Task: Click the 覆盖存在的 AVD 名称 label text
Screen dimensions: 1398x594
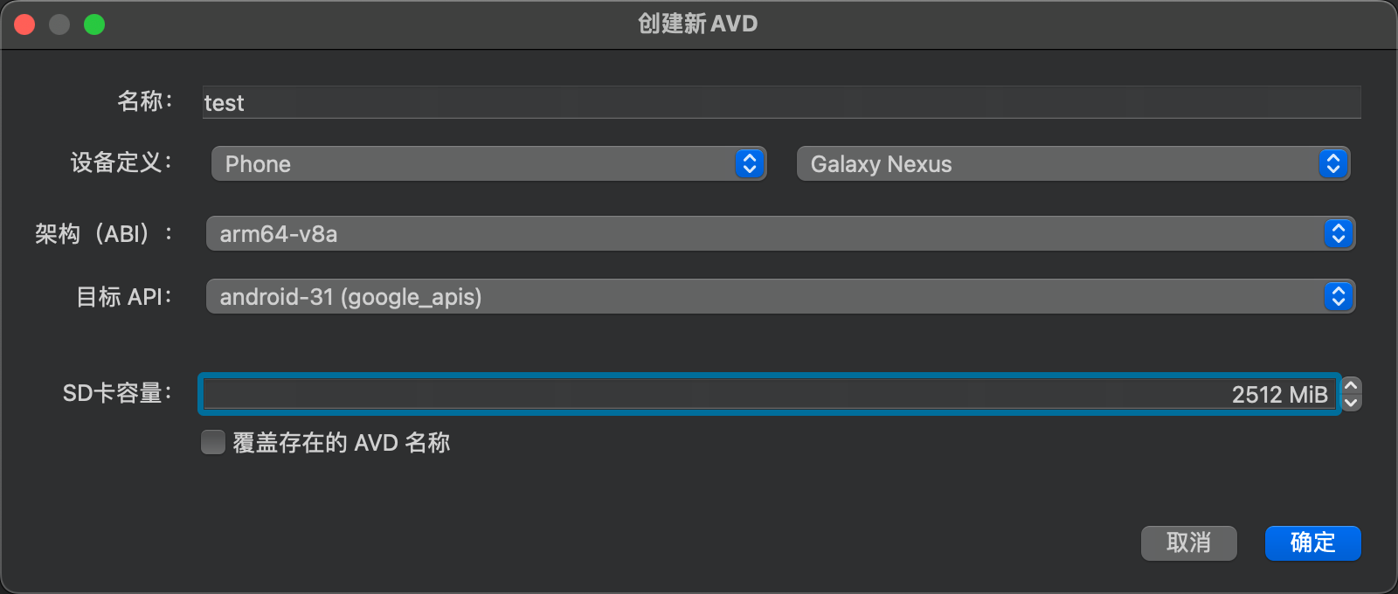Action: [x=342, y=443]
